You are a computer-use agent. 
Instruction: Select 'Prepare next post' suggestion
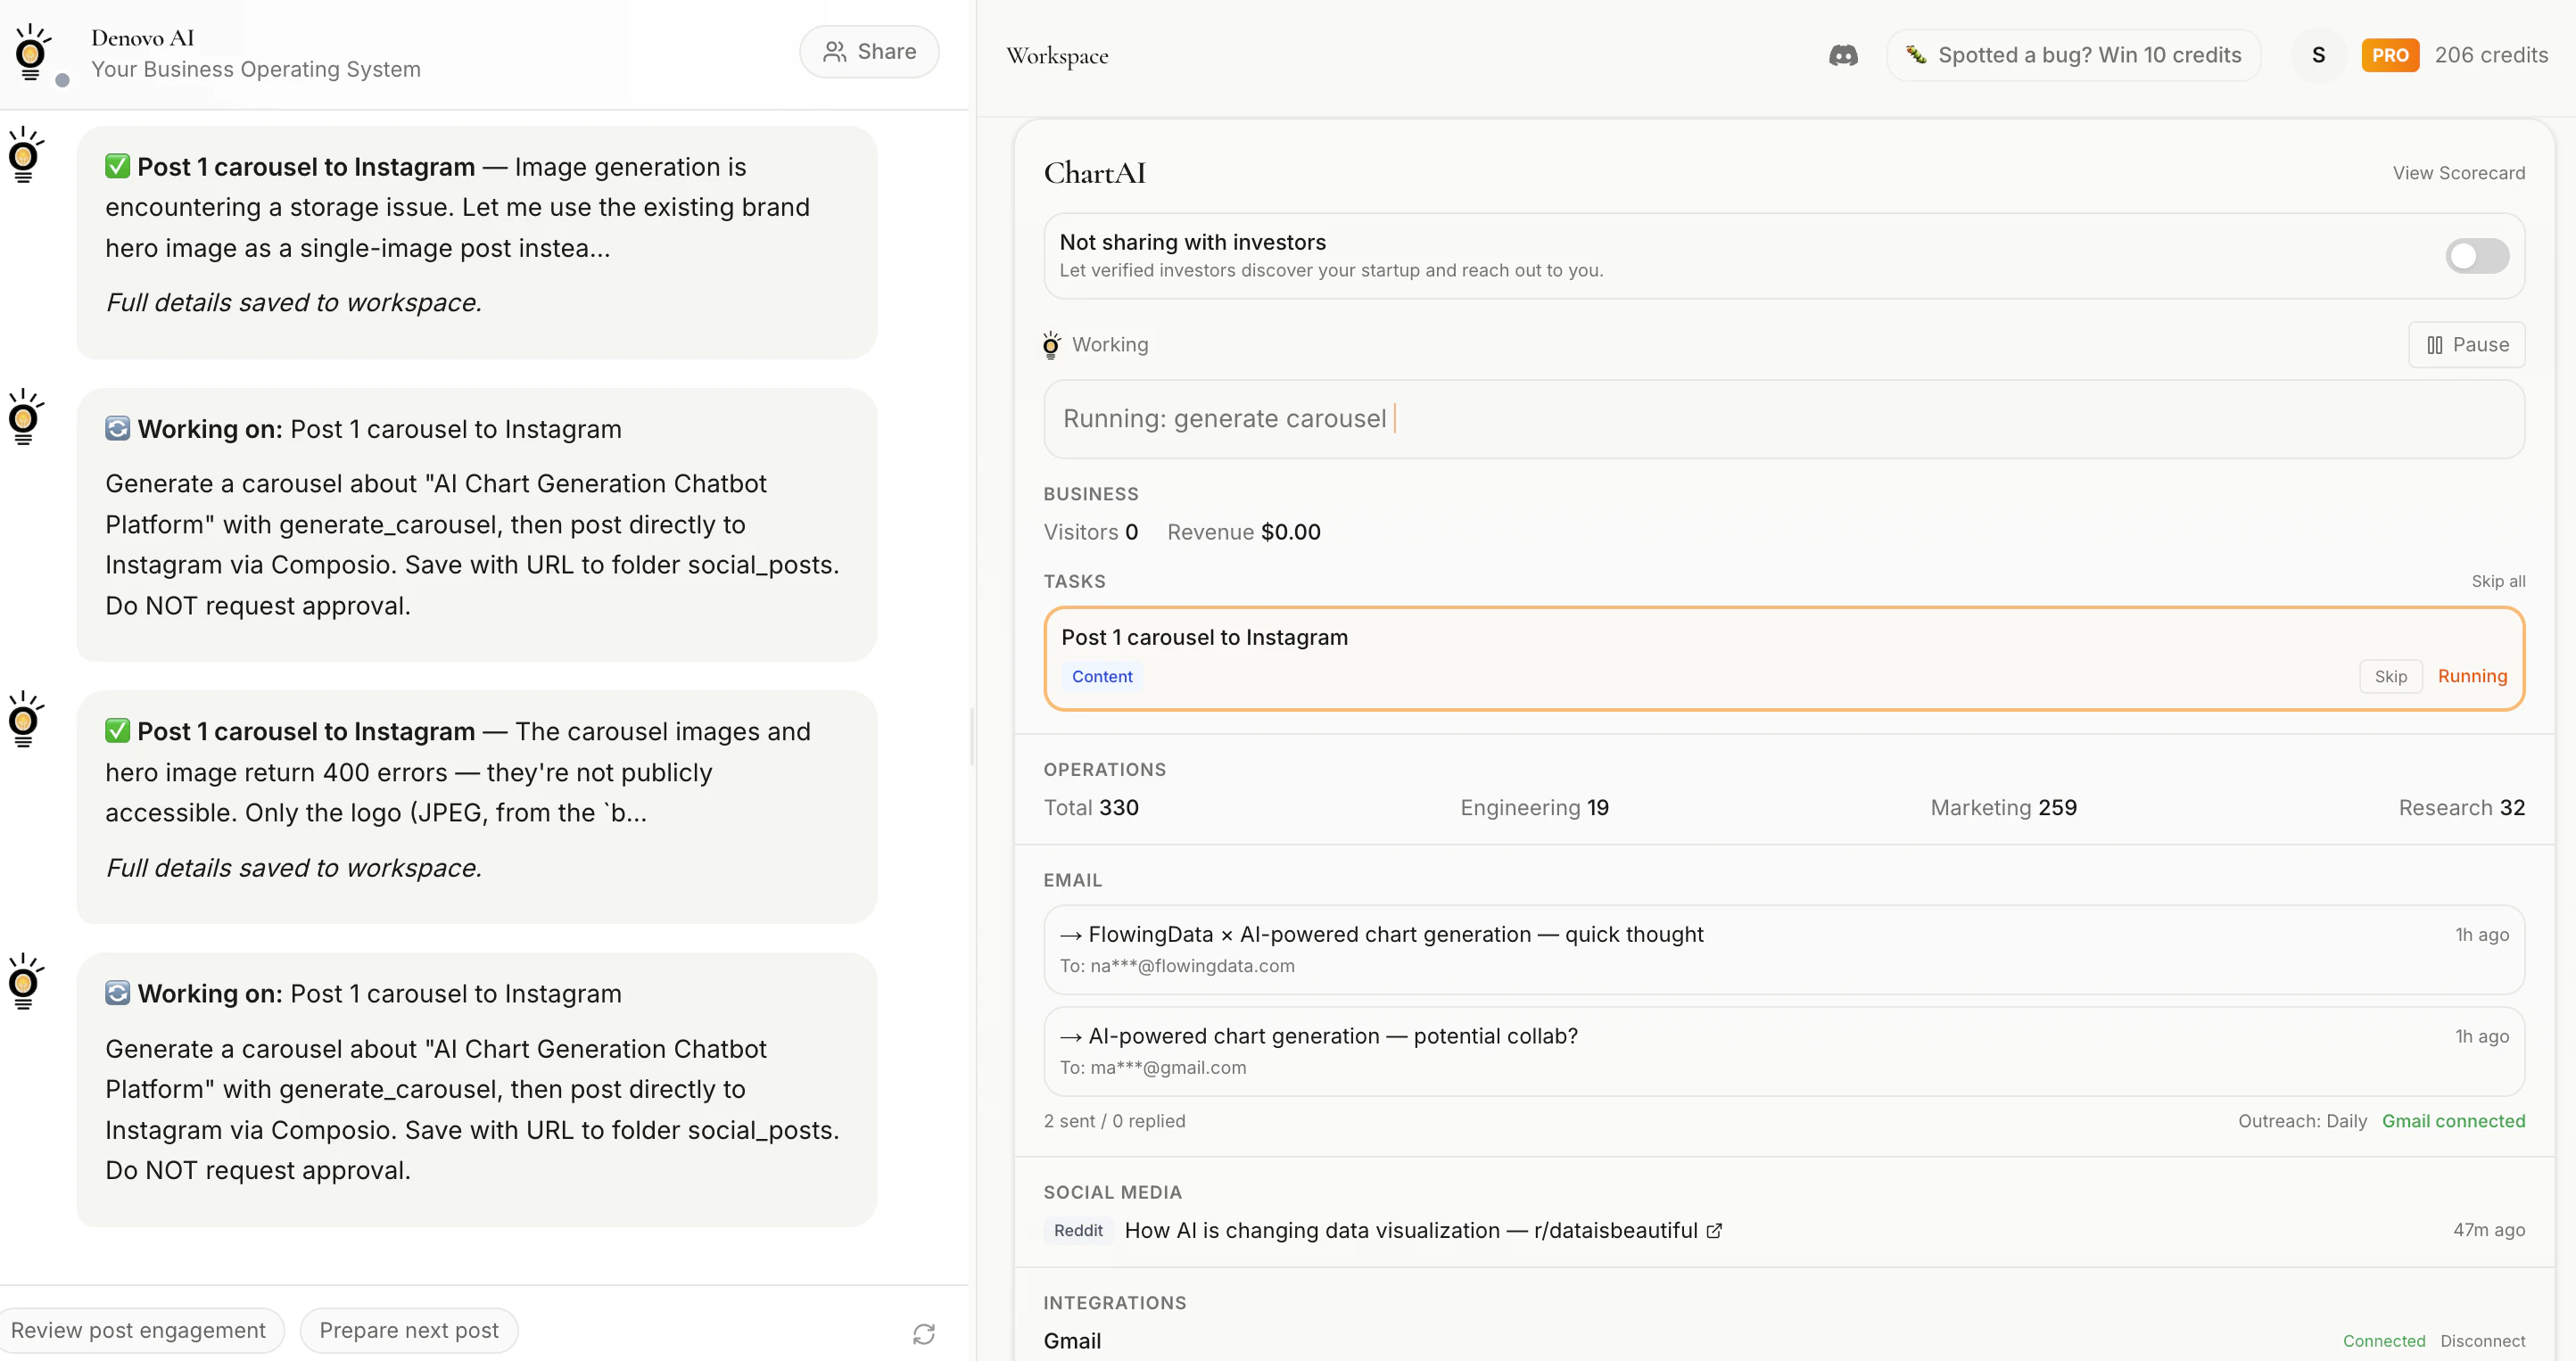409,1330
